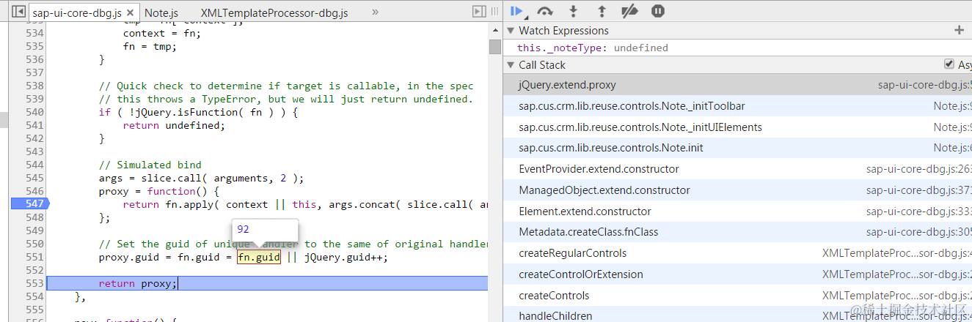Select the Note.init stack frame
The image size is (972, 322).
point(737,148)
